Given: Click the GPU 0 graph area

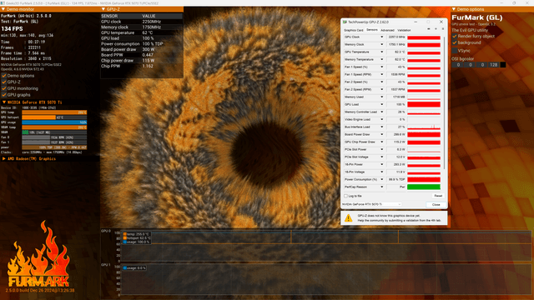Looking at the screenshot, I should coord(326,246).
